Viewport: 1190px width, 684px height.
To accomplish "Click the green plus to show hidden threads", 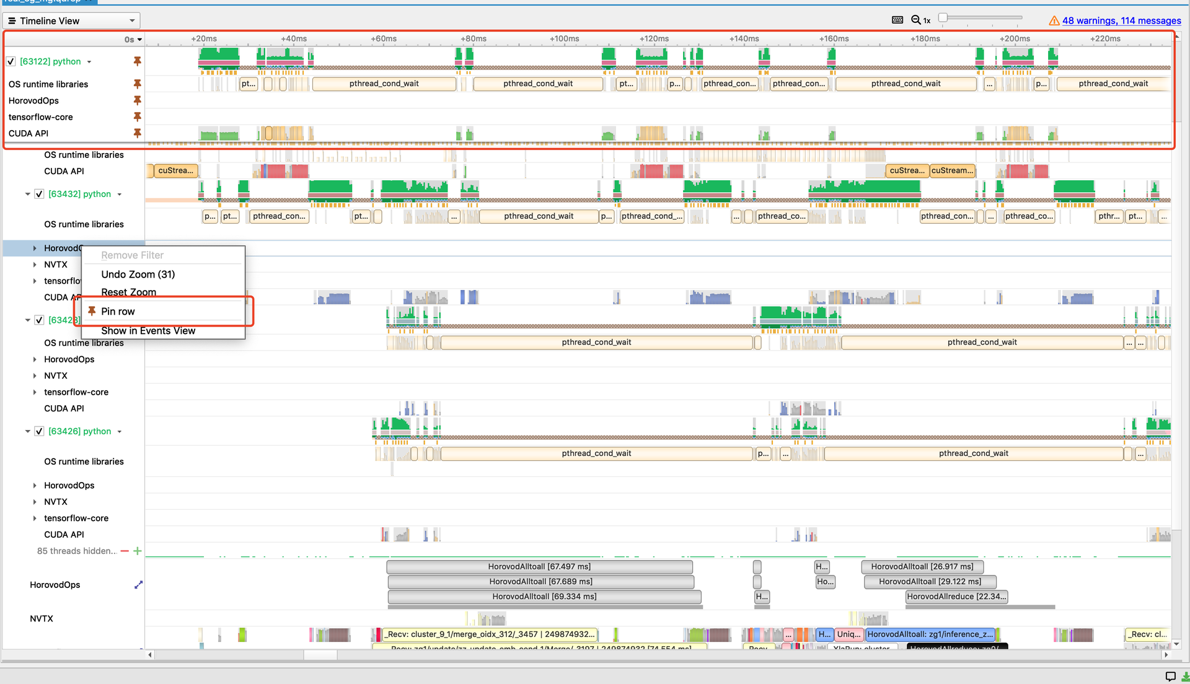I will coord(138,551).
